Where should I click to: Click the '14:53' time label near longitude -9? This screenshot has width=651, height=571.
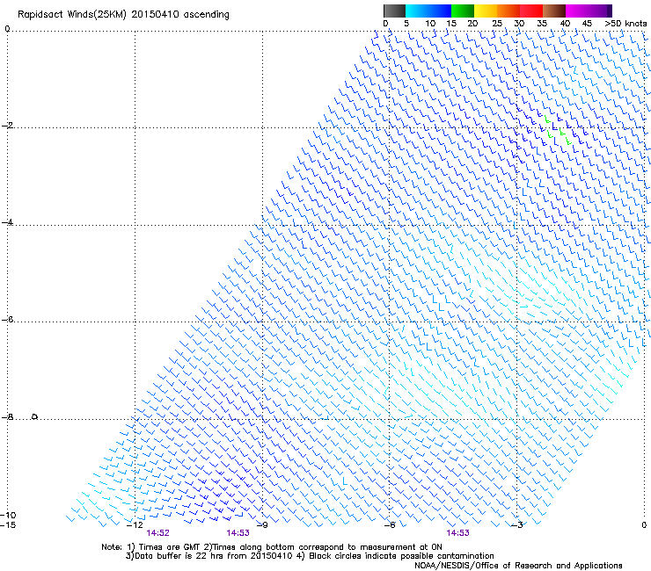point(238,533)
